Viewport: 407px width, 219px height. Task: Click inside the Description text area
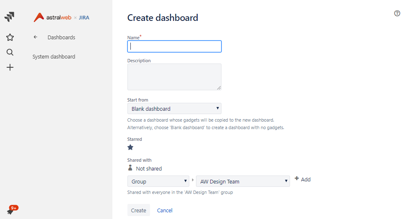point(174,77)
